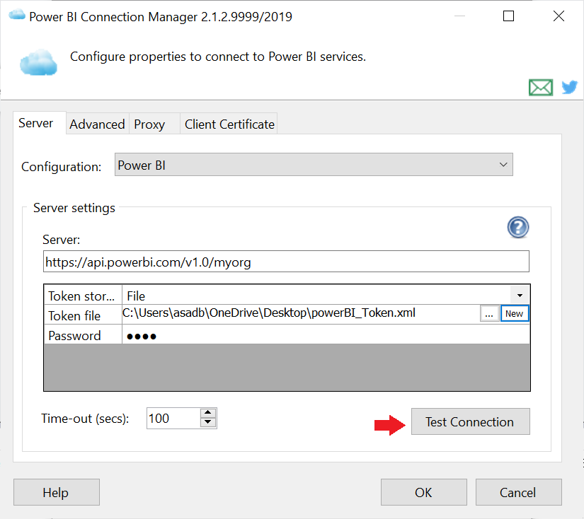Decrease the time-out value with down arrow
Viewport: 584px width, 519px height.
click(208, 422)
